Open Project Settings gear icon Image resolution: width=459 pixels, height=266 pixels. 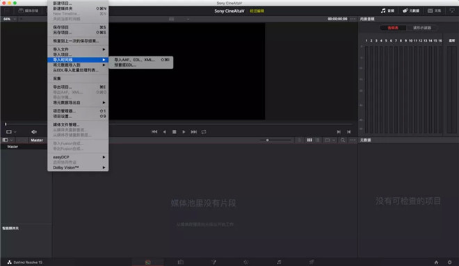450,263
